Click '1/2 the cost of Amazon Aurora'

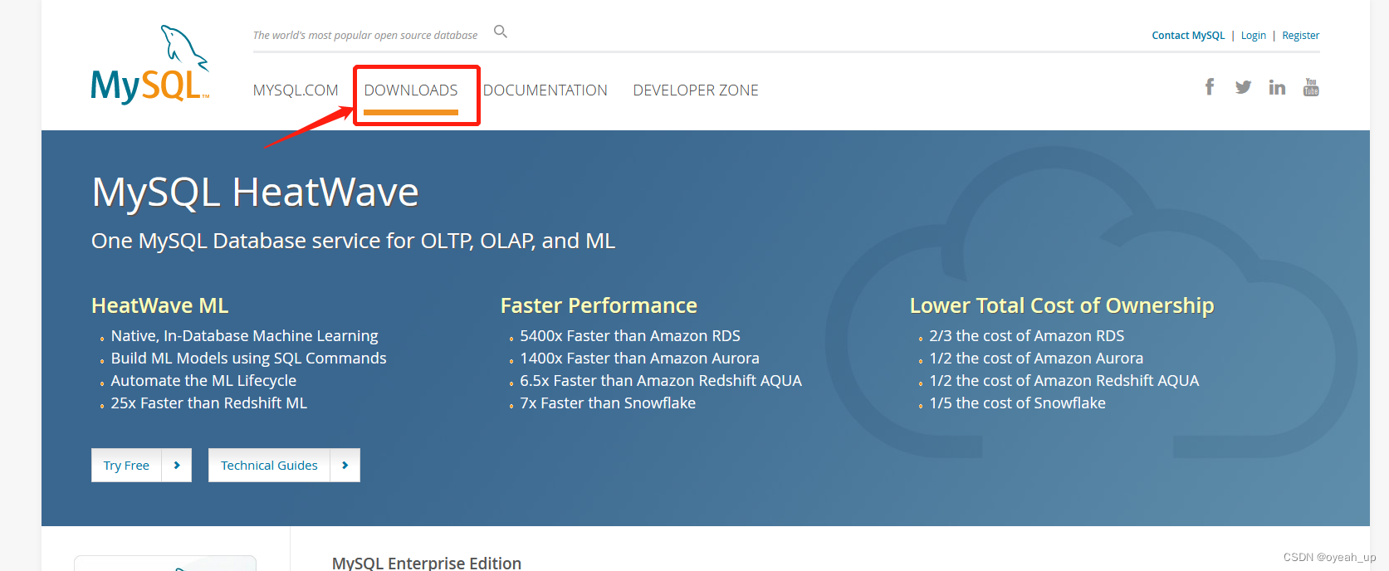click(1036, 359)
